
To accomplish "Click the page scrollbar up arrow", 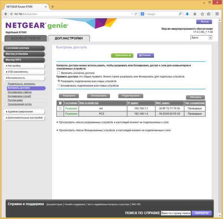I will 219,20.
